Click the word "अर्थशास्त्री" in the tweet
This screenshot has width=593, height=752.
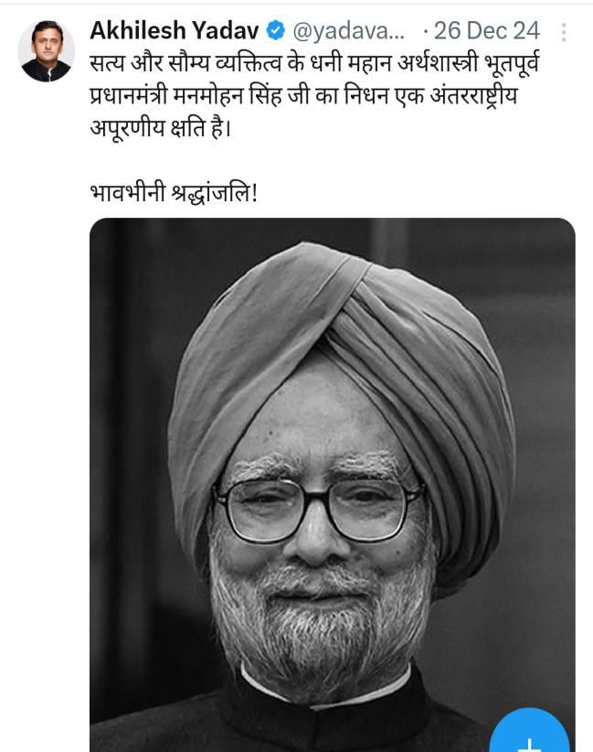(438, 63)
